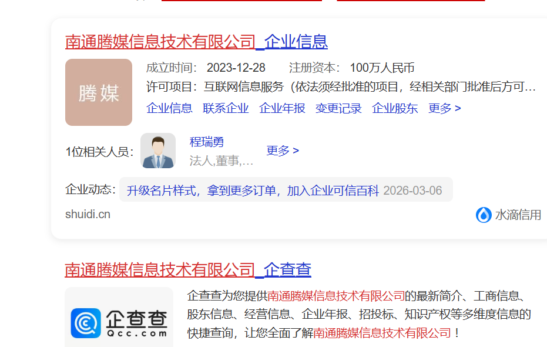
Task: Open 南通腾媒信息技术有限公司_企查查 result title
Action: coord(188,269)
